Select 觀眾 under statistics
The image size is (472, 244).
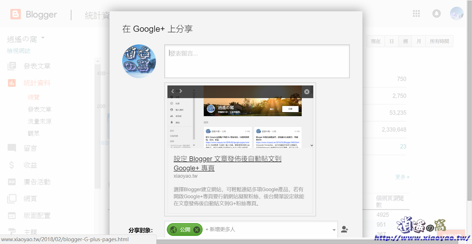tap(33, 134)
